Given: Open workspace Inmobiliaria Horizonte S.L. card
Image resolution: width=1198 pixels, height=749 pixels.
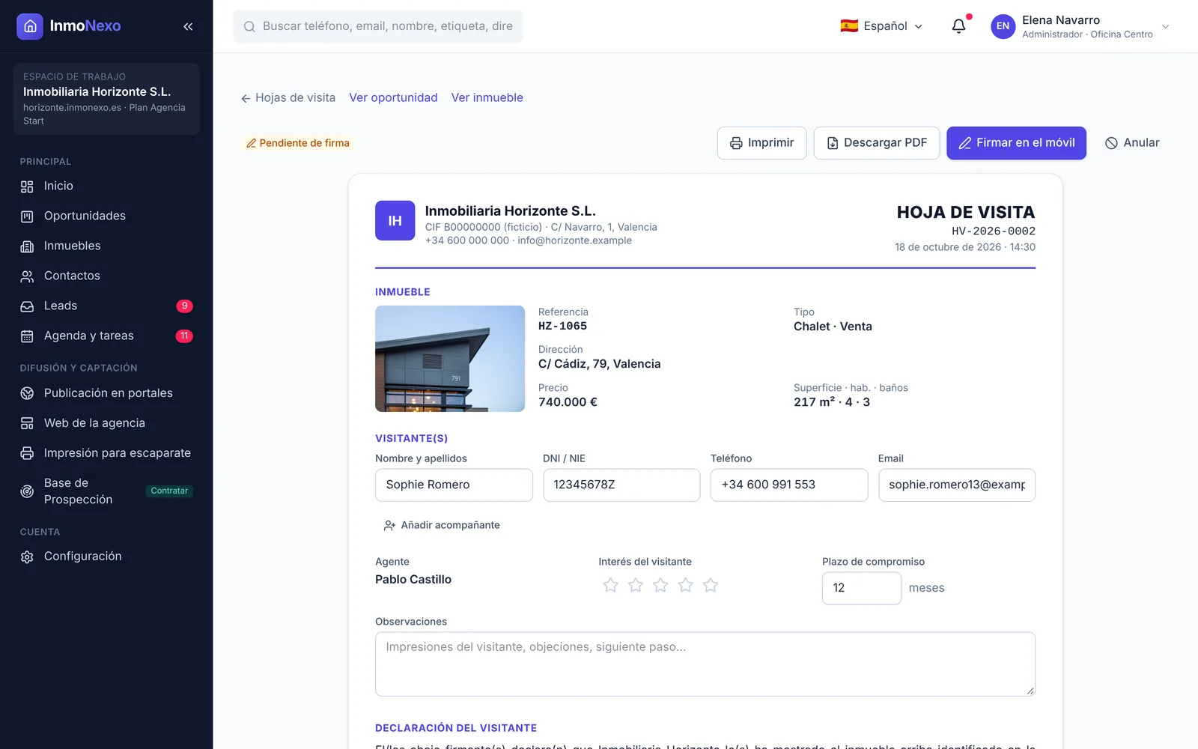Looking at the screenshot, I should pos(106,99).
